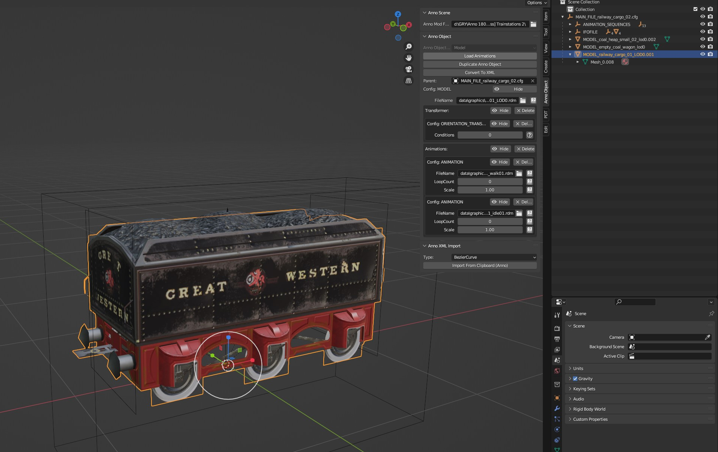Click the material icon beside Mesh_0.008
Image resolution: width=718 pixels, height=452 pixels.
(x=625, y=62)
